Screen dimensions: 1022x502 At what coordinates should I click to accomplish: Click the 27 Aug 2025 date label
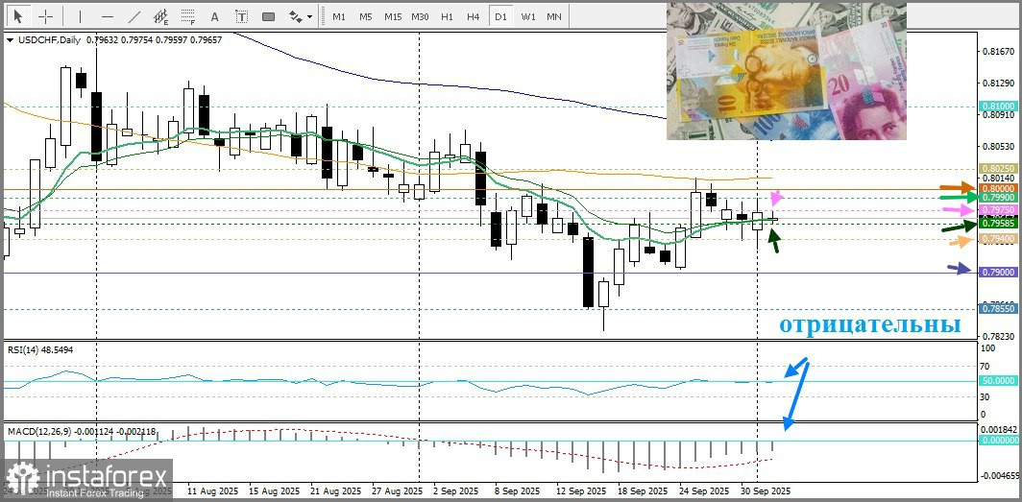[396, 490]
